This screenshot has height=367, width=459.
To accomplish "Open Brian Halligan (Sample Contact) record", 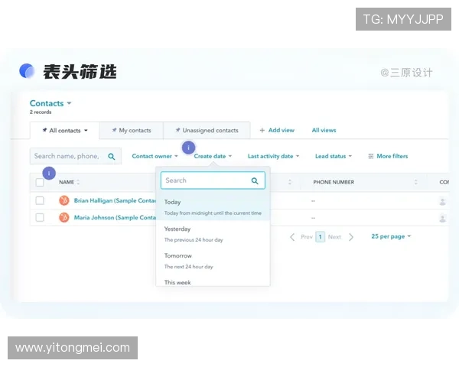I will point(115,201).
